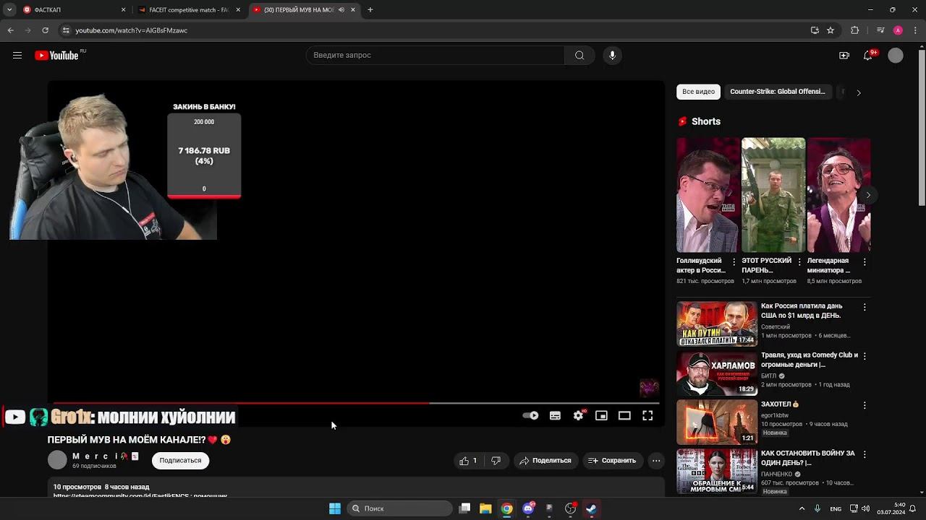926x520 pixels.
Task: Click the address bar URL
Action: [x=131, y=30]
